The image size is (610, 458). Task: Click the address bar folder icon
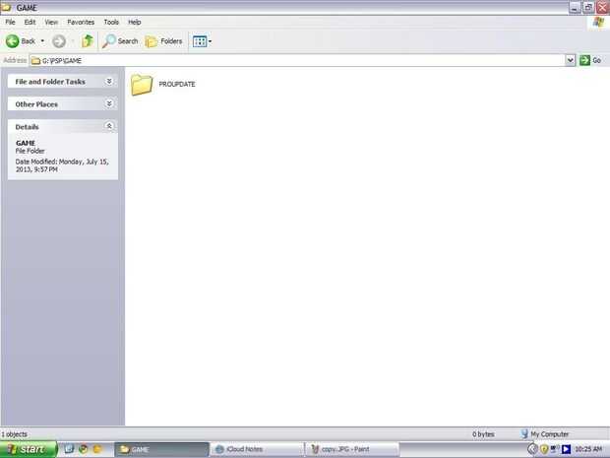click(35, 61)
